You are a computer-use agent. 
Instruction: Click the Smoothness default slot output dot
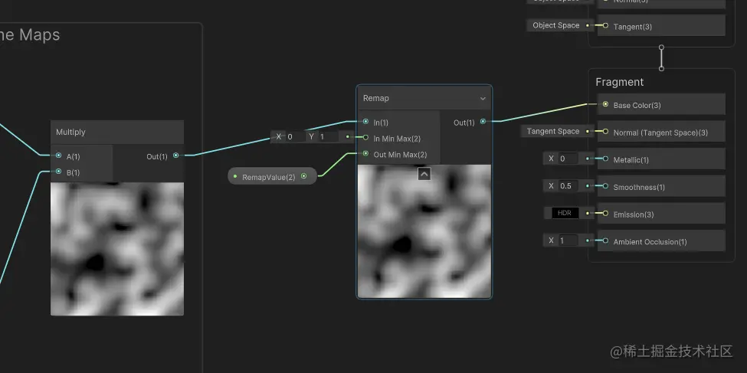click(x=588, y=186)
